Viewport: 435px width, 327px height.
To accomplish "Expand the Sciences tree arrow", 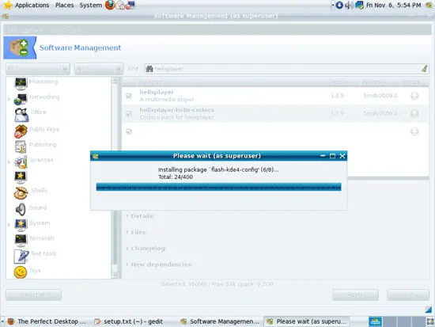I will [9, 162].
